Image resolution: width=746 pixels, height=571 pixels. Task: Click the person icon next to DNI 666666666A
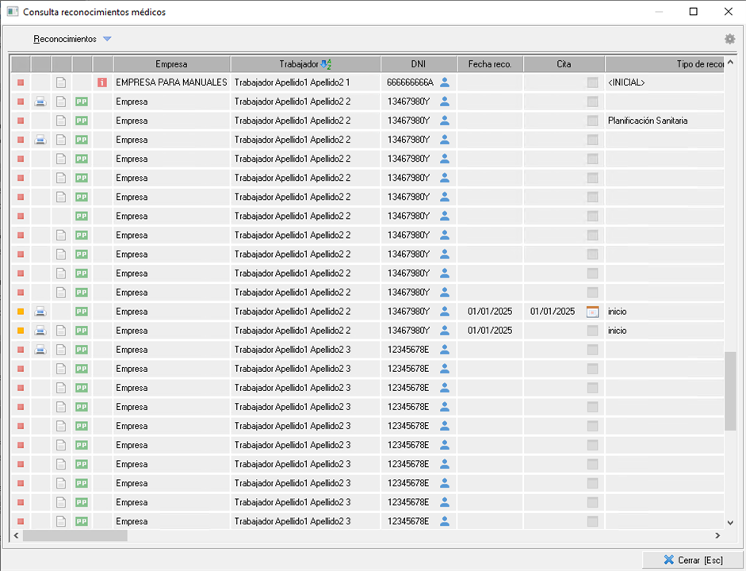(x=445, y=82)
